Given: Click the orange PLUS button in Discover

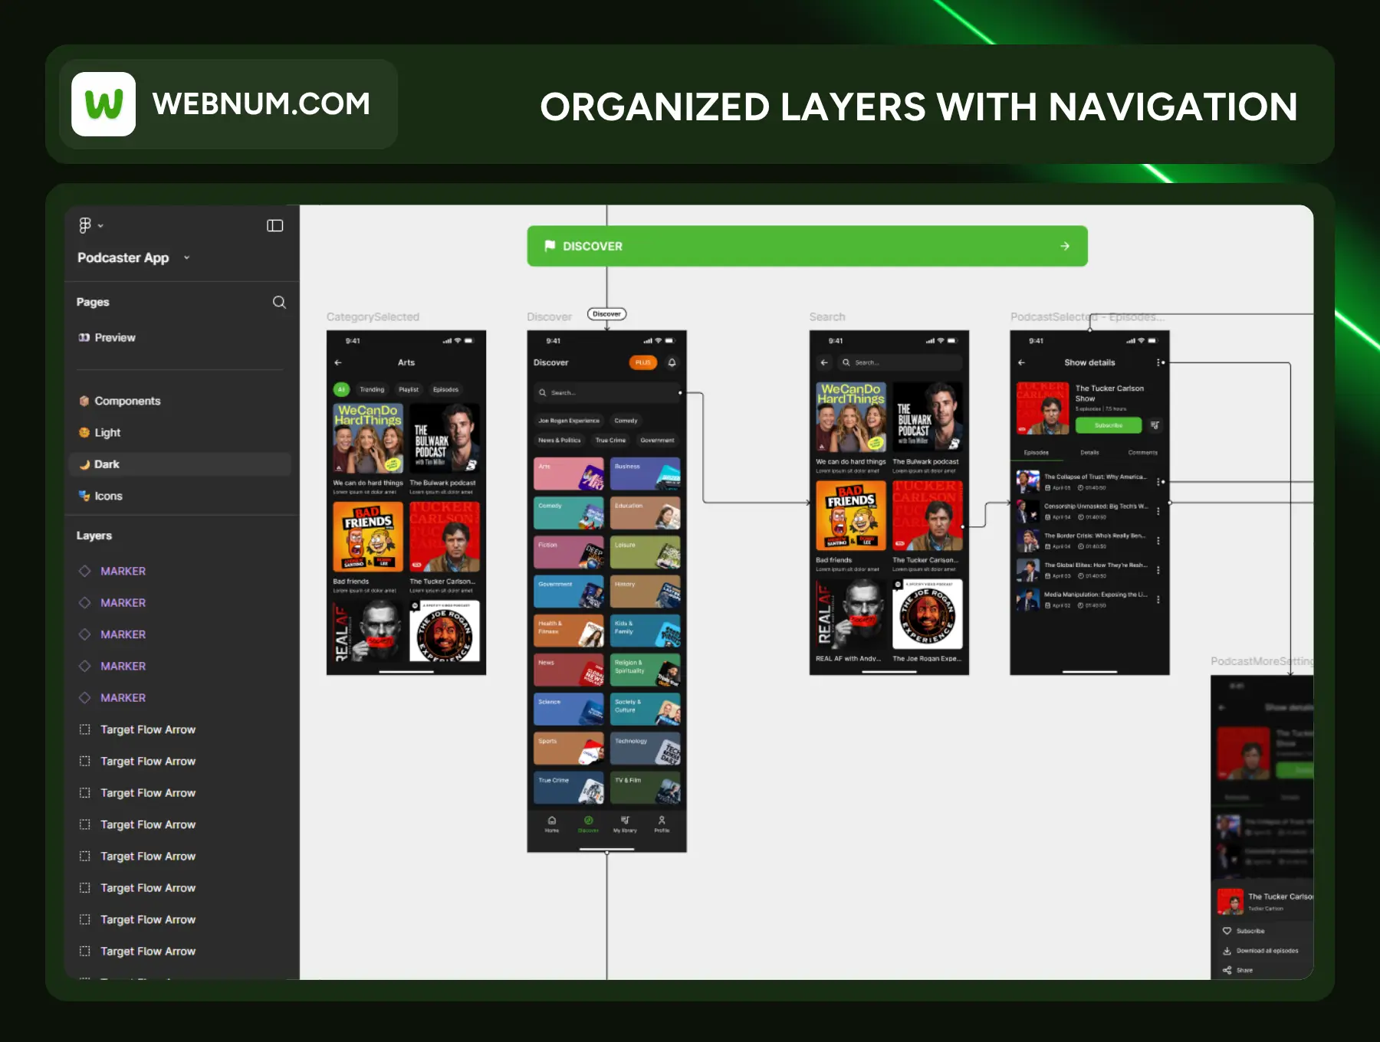Looking at the screenshot, I should pyautogui.click(x=643, y=362).
